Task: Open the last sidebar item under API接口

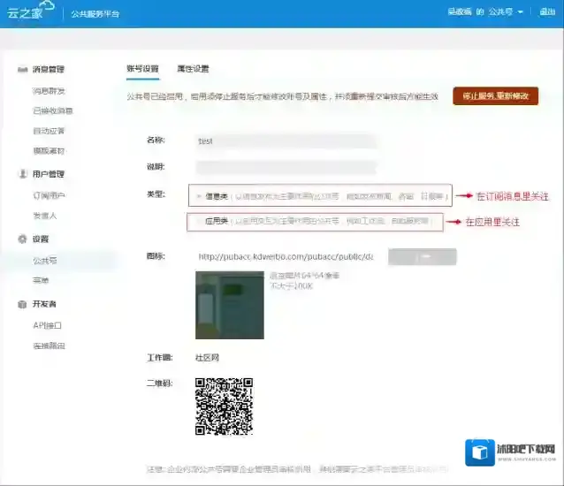Action: [x=49, y=346]
